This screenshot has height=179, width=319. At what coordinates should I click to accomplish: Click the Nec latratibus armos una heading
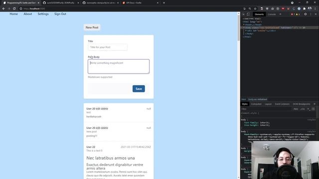111,158
